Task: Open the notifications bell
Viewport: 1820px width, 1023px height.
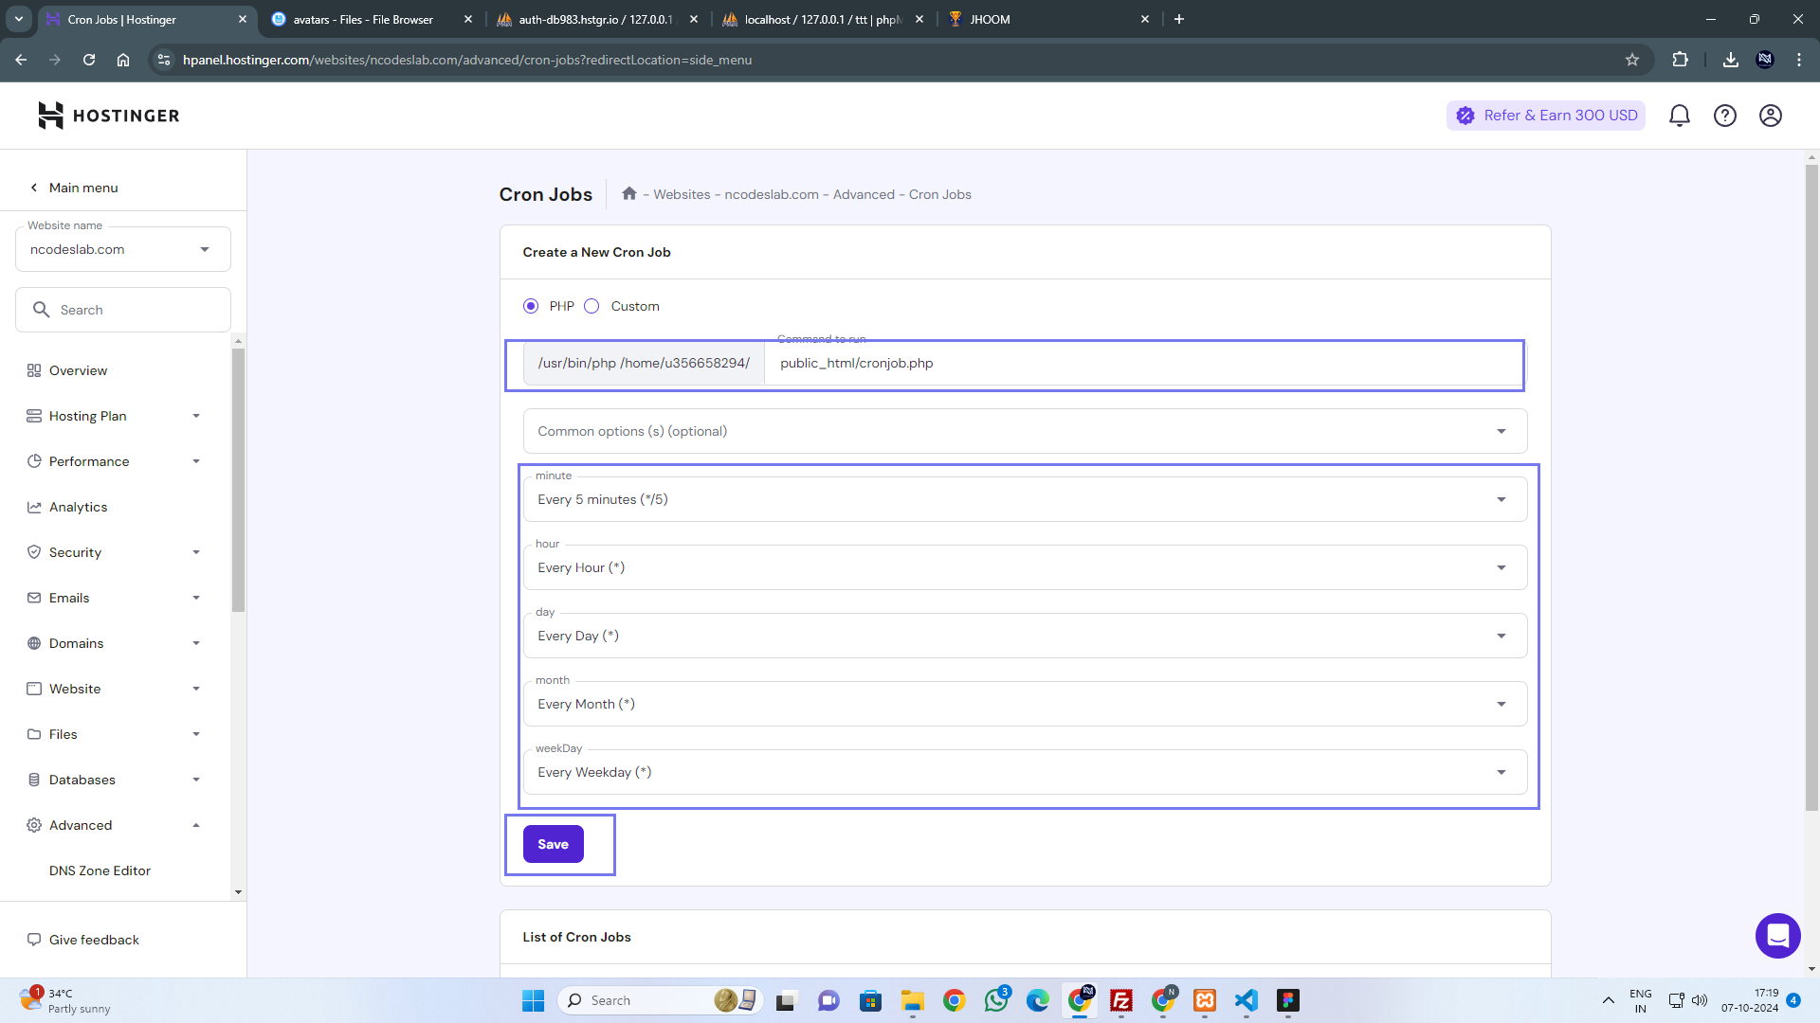Action: (1679, 116)
